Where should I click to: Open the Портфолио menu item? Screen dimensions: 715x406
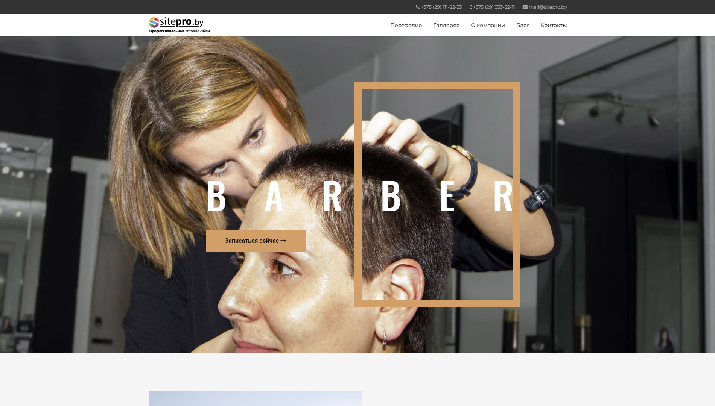tap(406, 25)
